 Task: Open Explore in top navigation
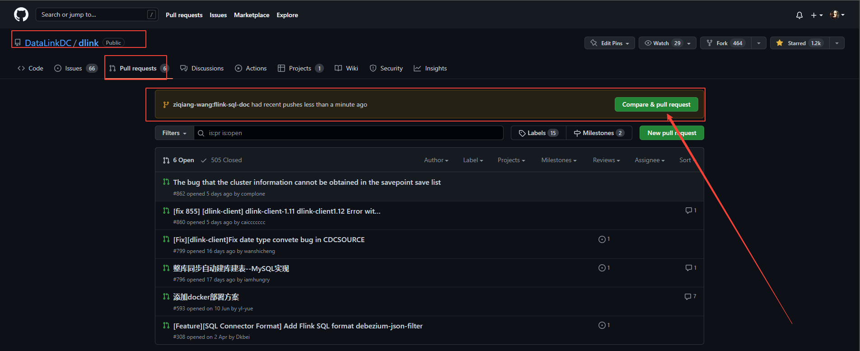click(x=287, y=15)
